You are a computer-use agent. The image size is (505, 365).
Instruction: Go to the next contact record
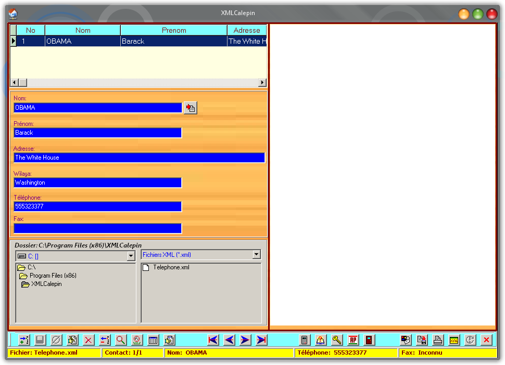[x=245, y=340]
